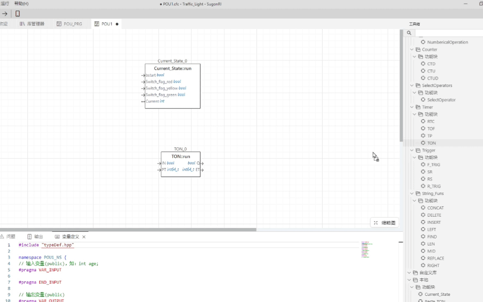Expand the 自定义库 tree node
Screen dimensions: 483x302
(x=408, y=273)
